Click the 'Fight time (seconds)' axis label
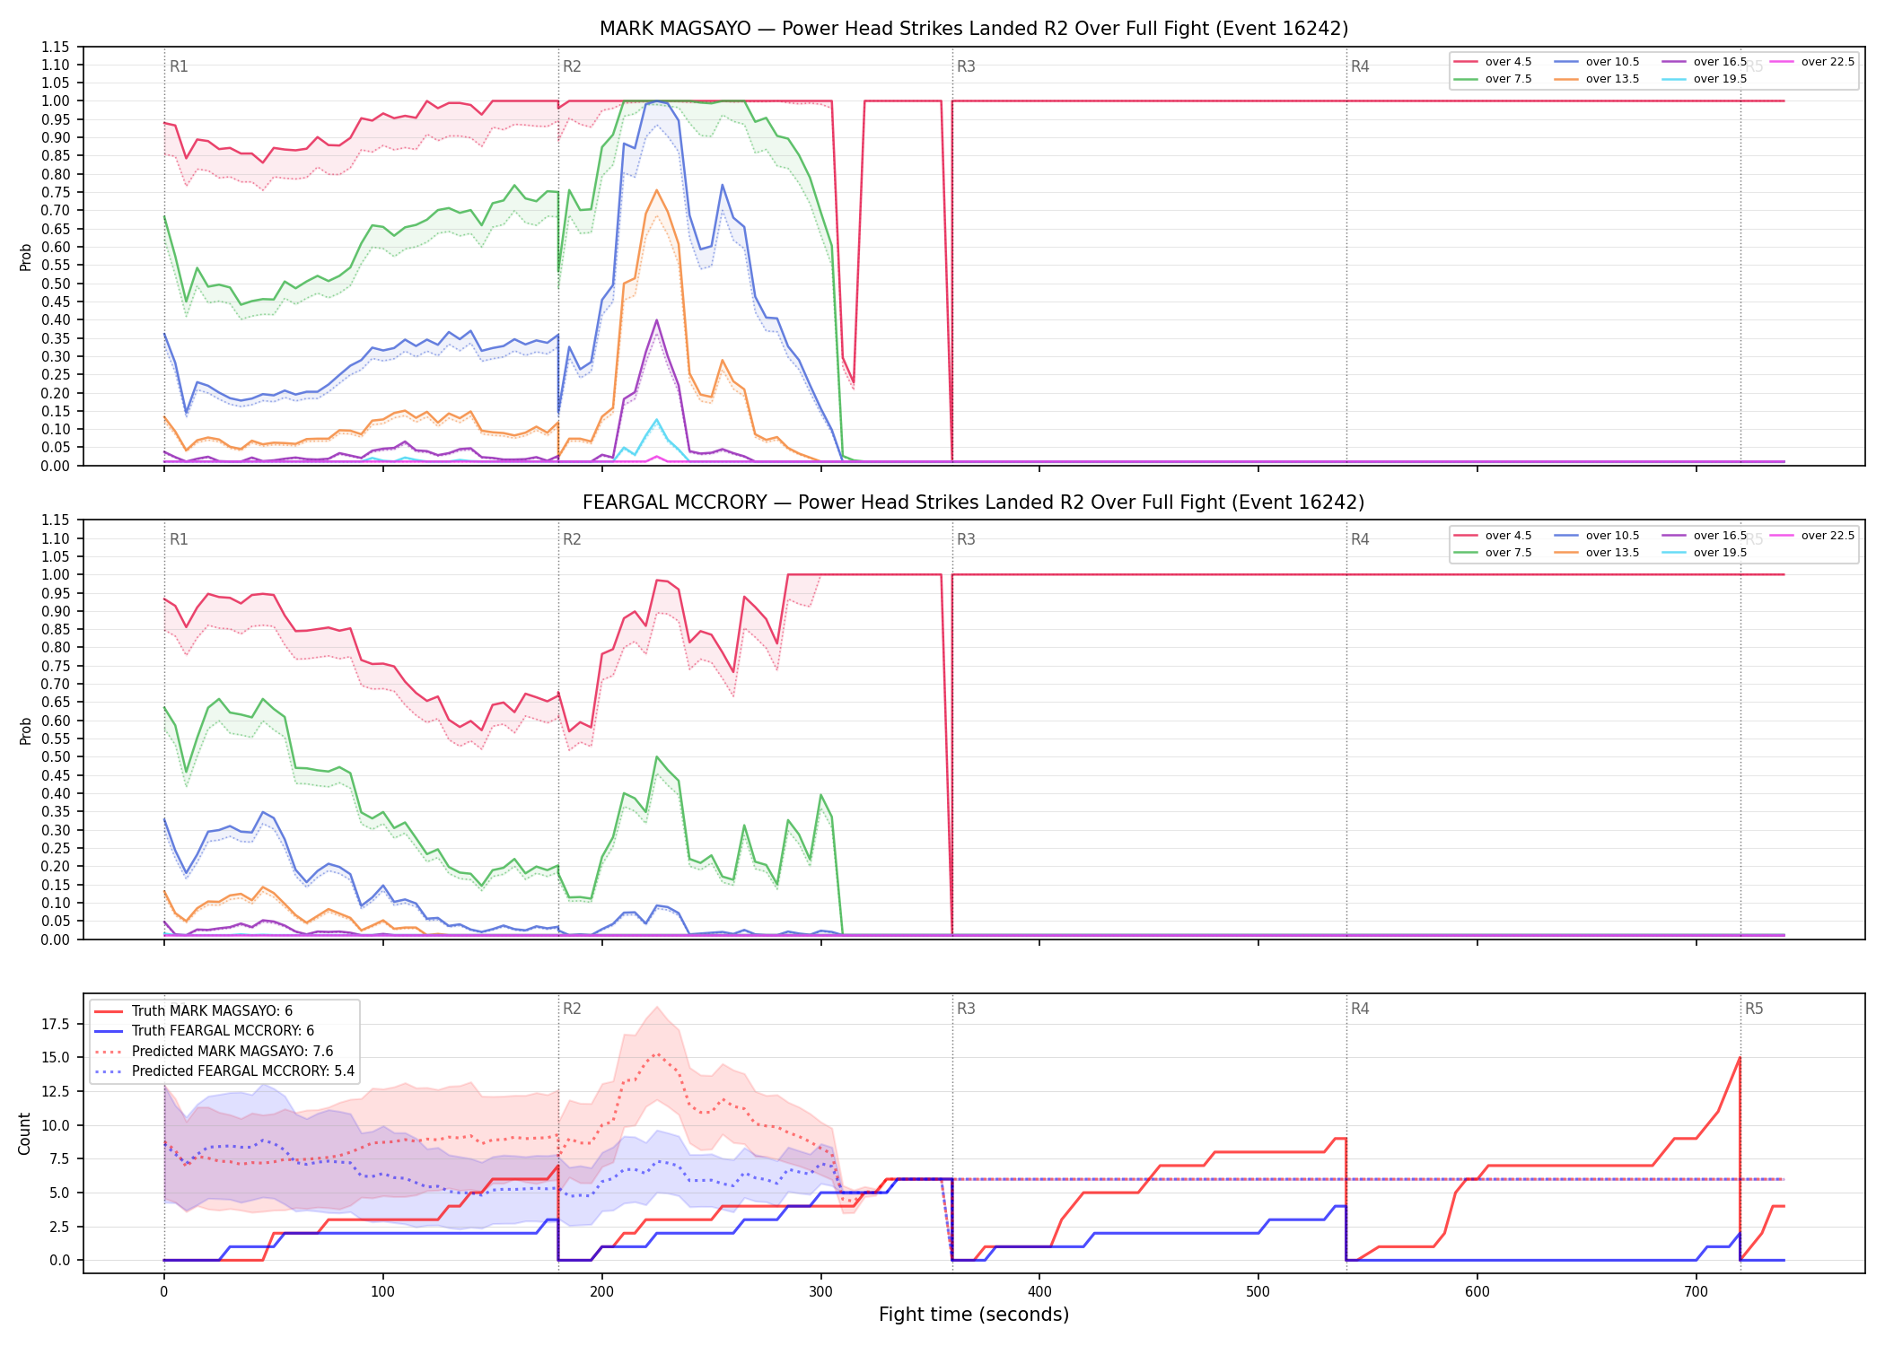The image size is (1885, 1346). 974,1315
